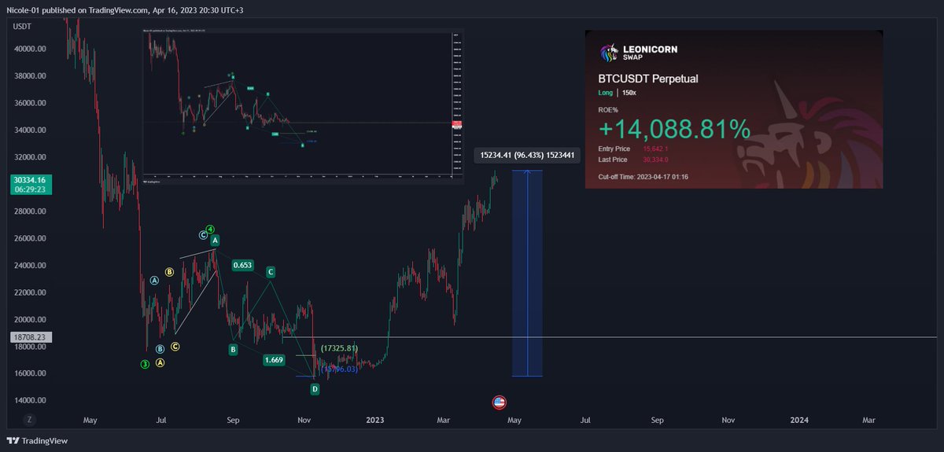Click the 2024 label on time axis
Screen dimensions: 944x452
coord(798,420)
